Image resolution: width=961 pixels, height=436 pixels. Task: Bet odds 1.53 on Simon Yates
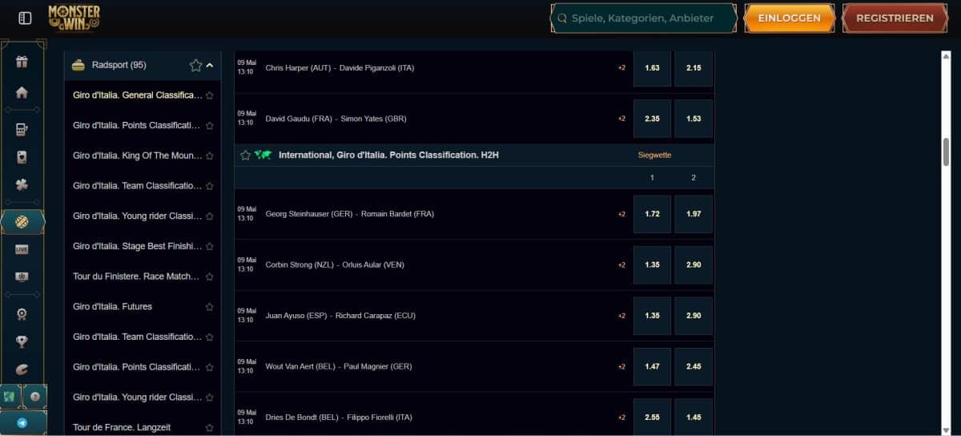(x=694, y=119)
